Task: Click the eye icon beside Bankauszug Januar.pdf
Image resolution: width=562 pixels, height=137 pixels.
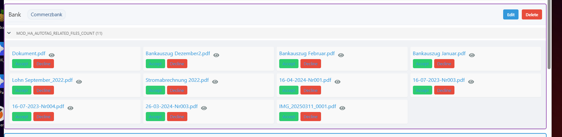Action: point(472,55)
